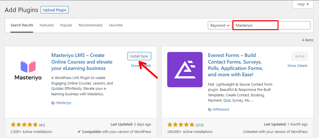The width and height of the screenshot is (319, 138).
Task: Focus the plugin search field containing Masteriyo
Action: (x=271, y=25)
